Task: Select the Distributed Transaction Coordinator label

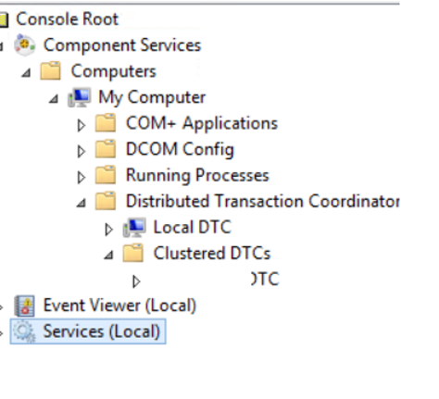Action: click(263, 201)
